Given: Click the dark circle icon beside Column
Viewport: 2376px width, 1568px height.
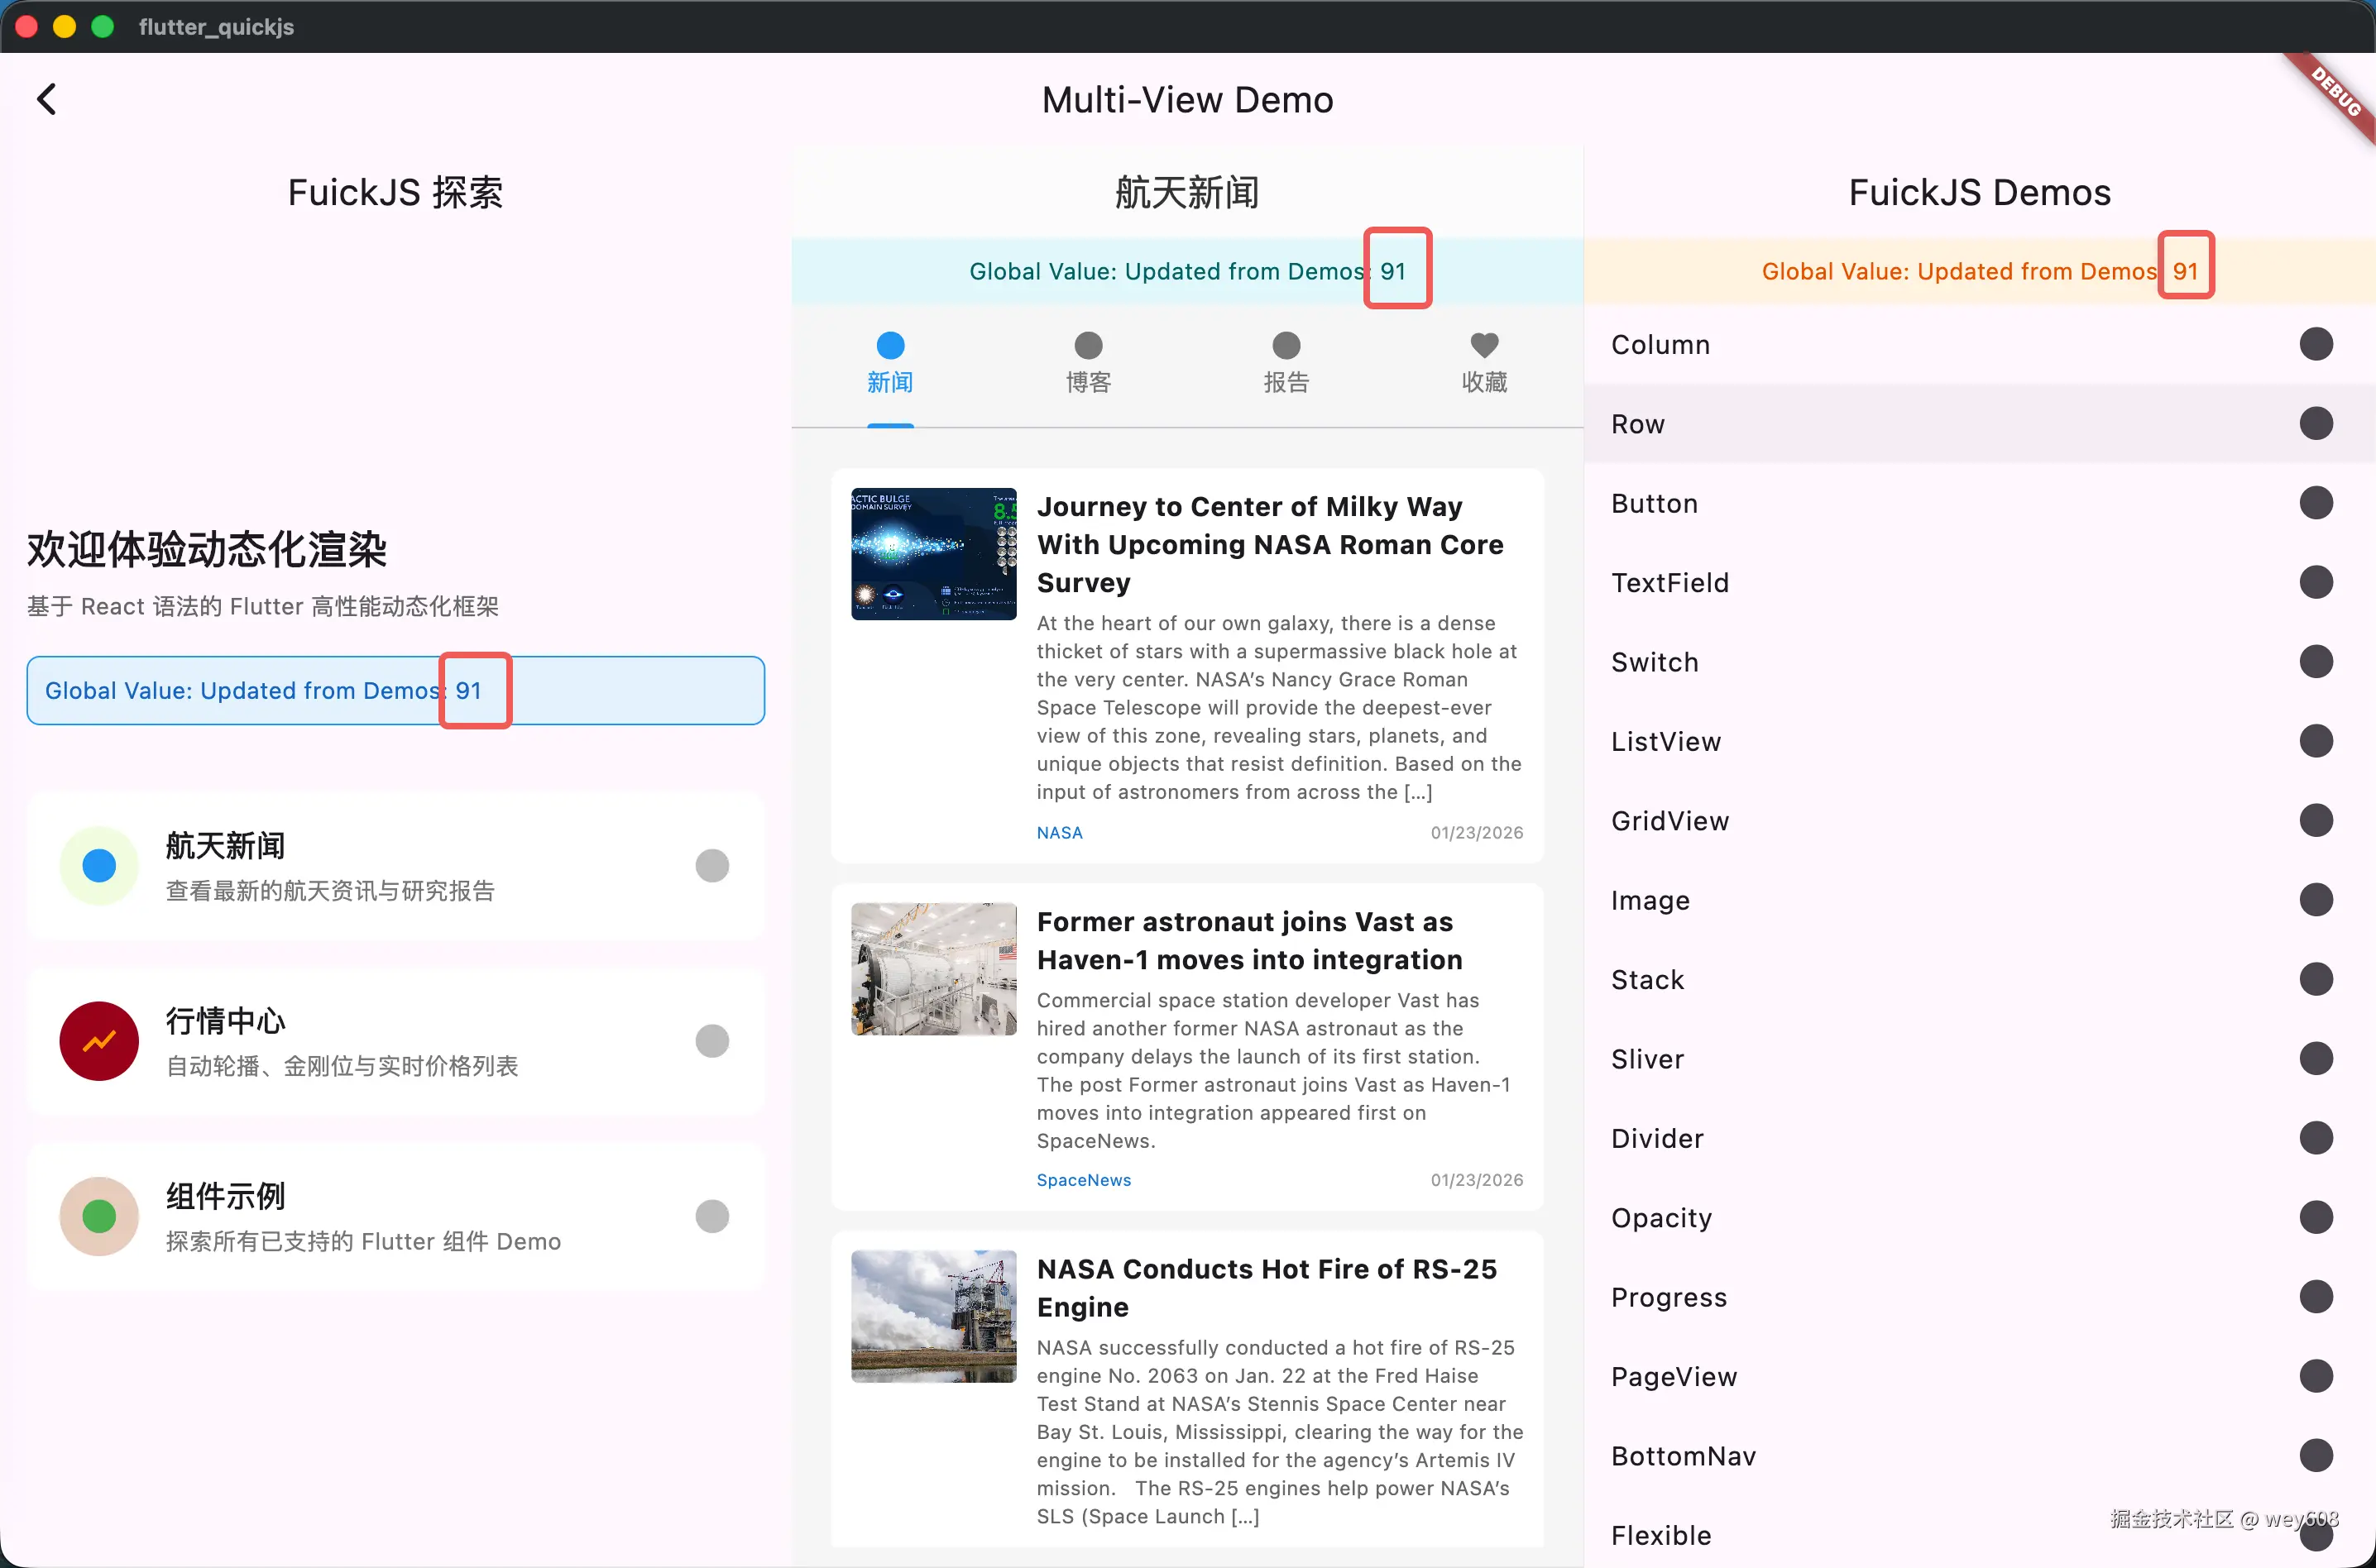Looking at the screenshot, I should [x=2315, y=344].
